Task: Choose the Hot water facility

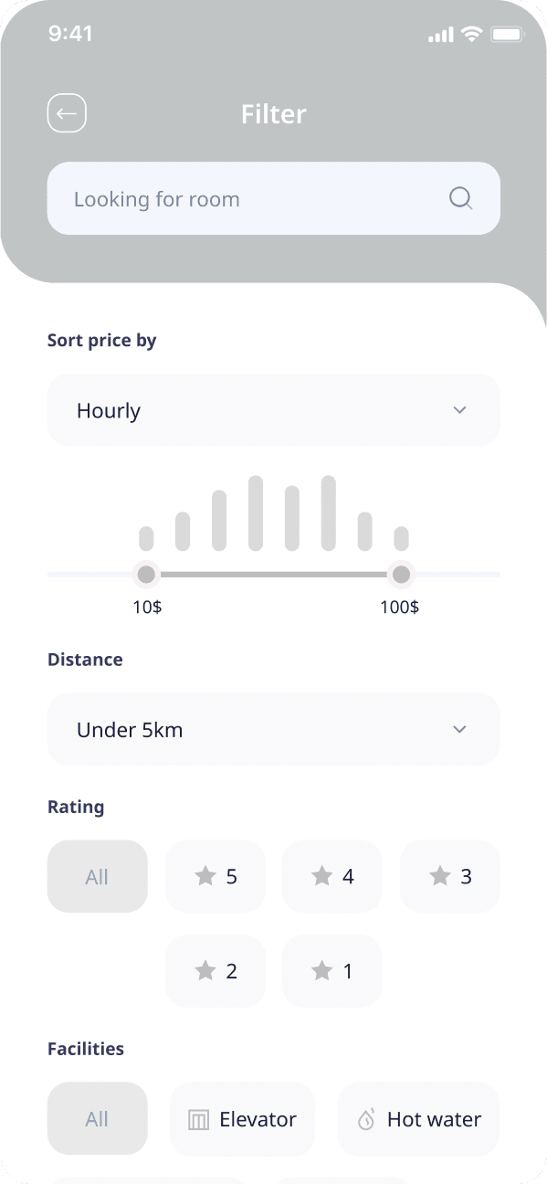Action: click(417, 1118)
